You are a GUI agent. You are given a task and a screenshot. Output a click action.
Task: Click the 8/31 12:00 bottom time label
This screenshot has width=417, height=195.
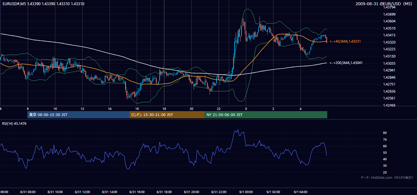tap(83, 192)
